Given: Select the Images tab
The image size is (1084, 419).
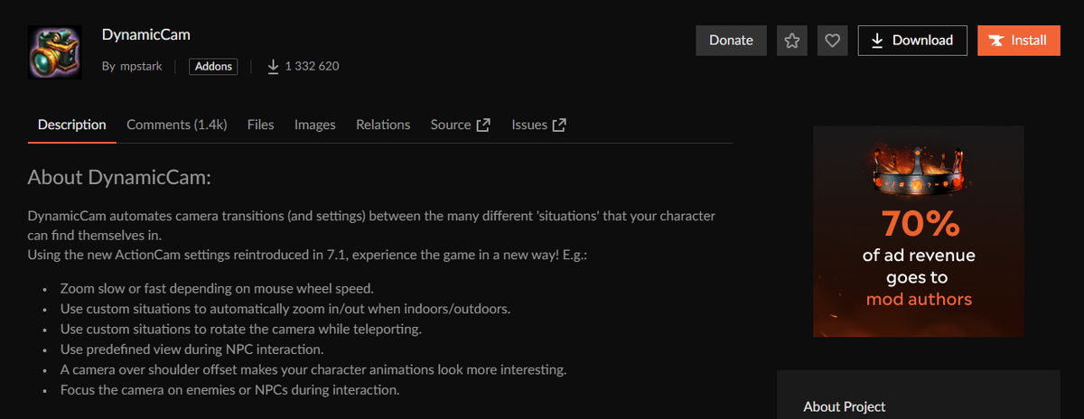Looking at the screenshot, I should (315, 125).
